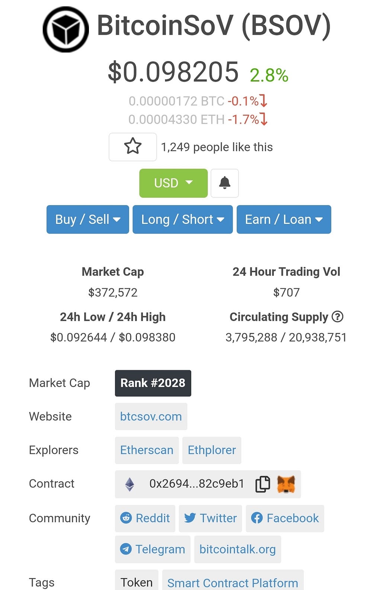Click the Ethereum logo in the contract field
The width and height of the screenshot is (381, 590).
[x=129, y=484]
